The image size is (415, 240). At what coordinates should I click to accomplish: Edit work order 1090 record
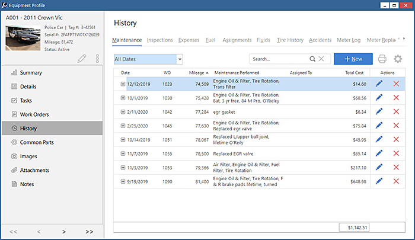click(379, 181)
